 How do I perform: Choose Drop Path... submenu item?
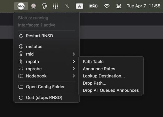111,83
